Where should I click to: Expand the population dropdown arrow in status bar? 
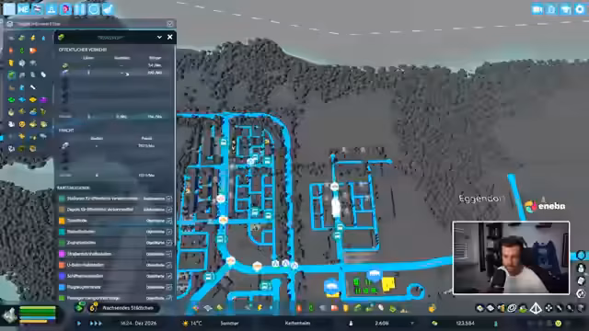coord(412,323)
